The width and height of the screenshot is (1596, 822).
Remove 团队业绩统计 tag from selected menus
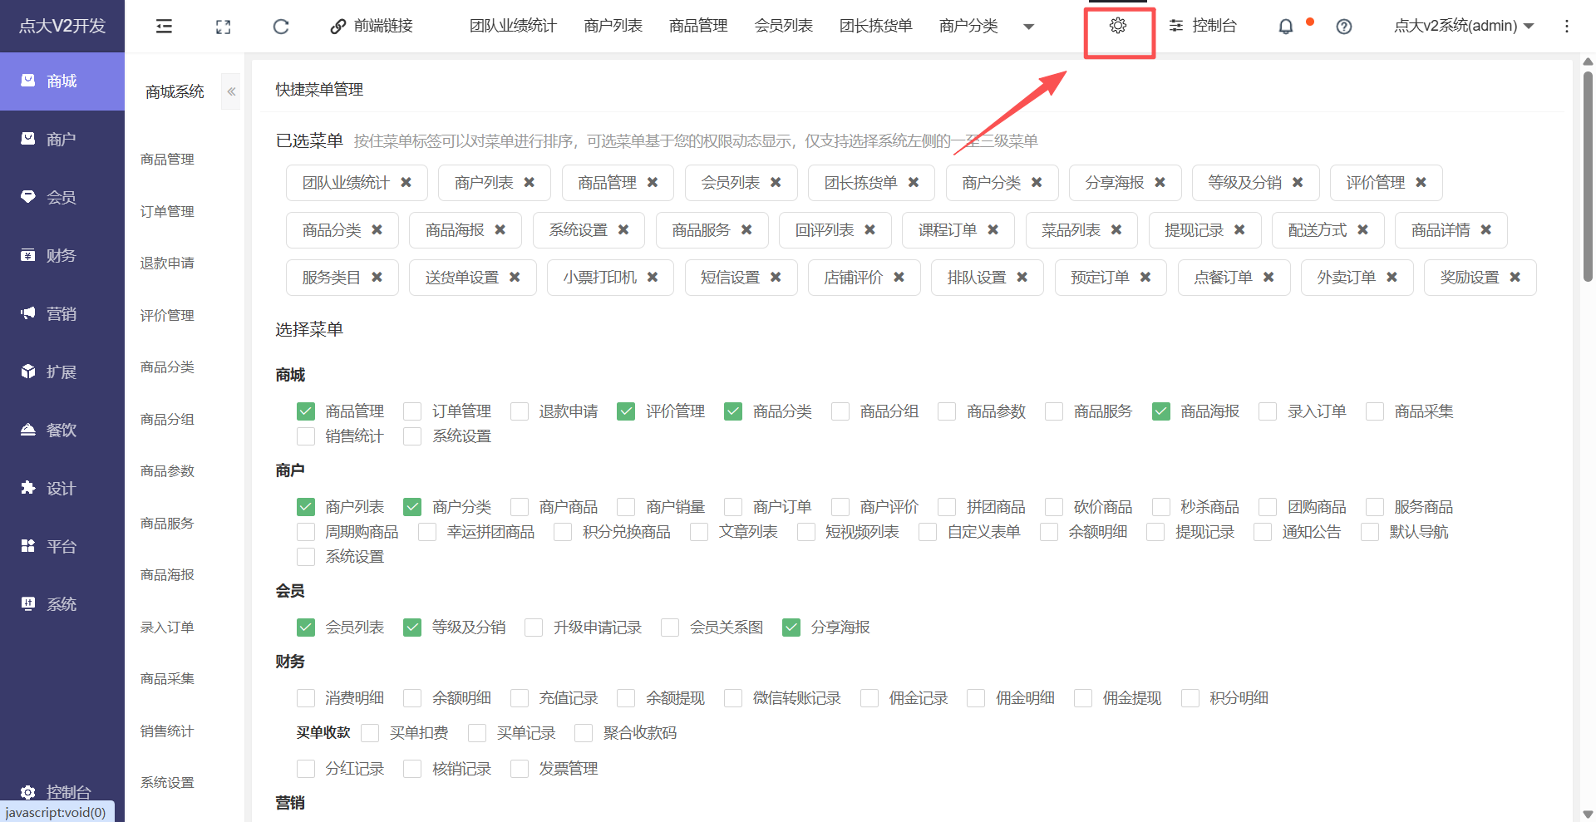pyautogui.click(x=406, y=182)
